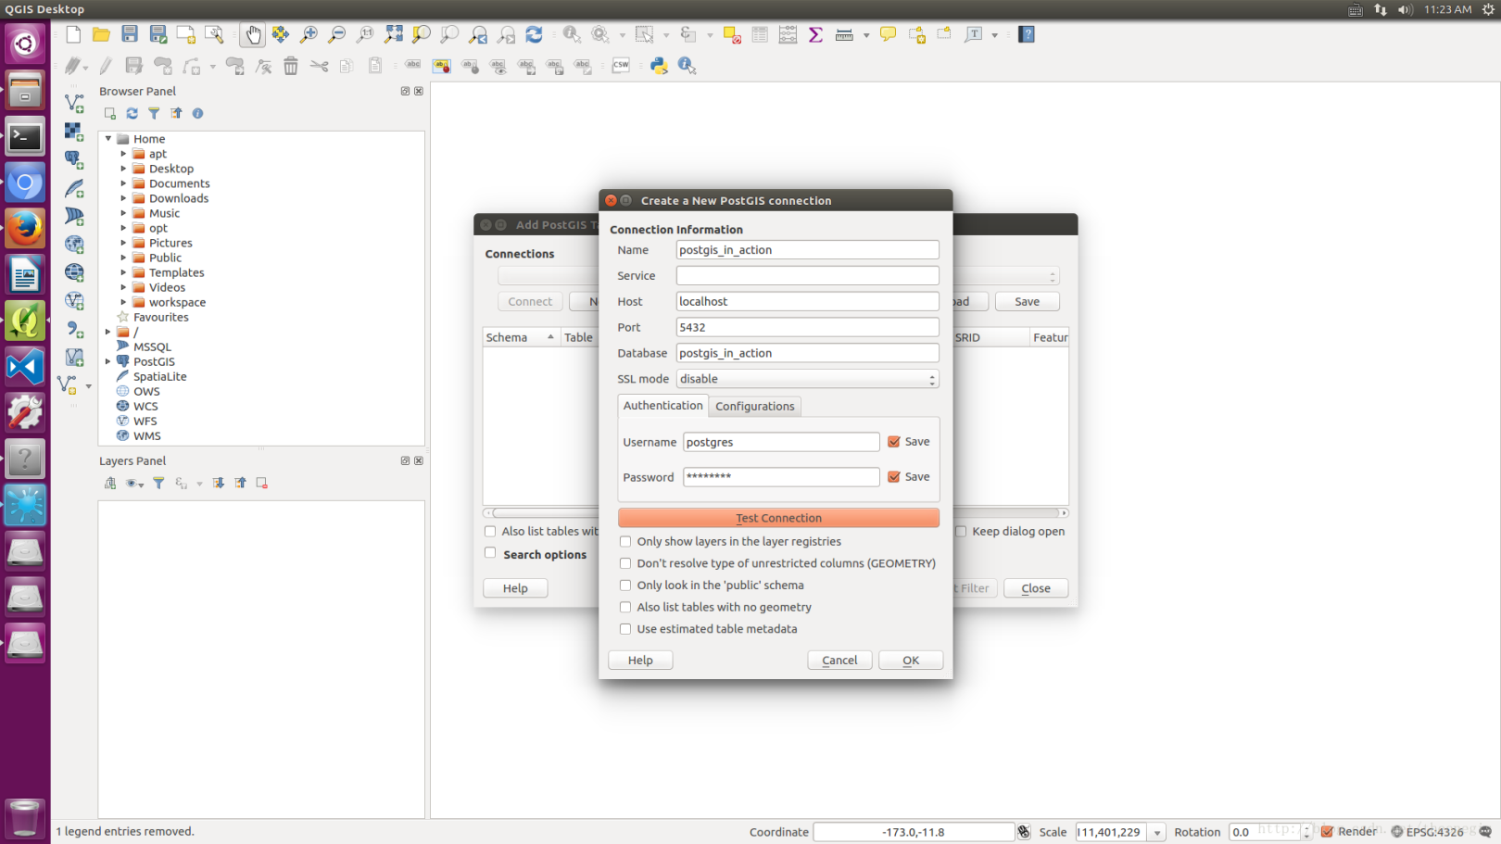Activate the Pan Map hand tool
1501x844 pixels.
(252, 35)
